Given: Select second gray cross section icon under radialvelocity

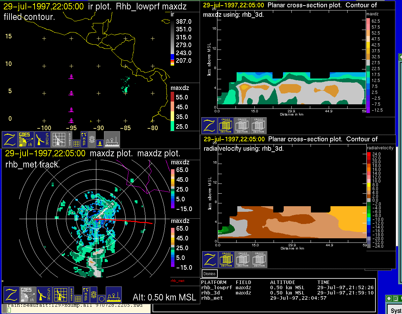Looking at the screenshot, I should (259, 260).
